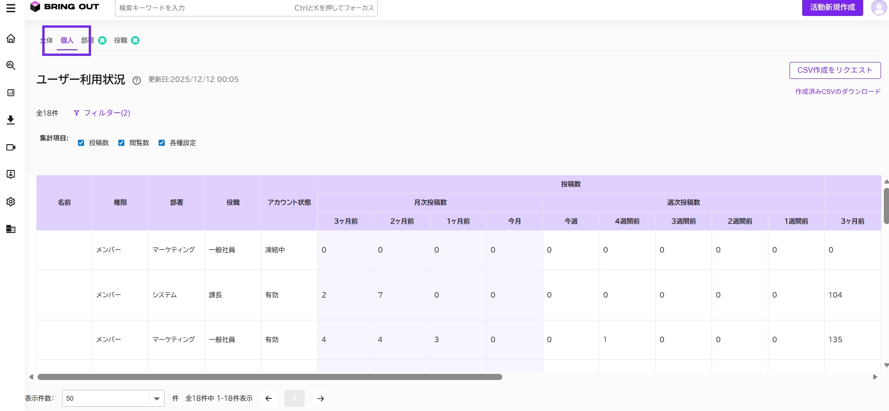Viewport: 889px width, 411px height.
Task: Open the analytics search sidebar icon
Action: coord(11,66)
